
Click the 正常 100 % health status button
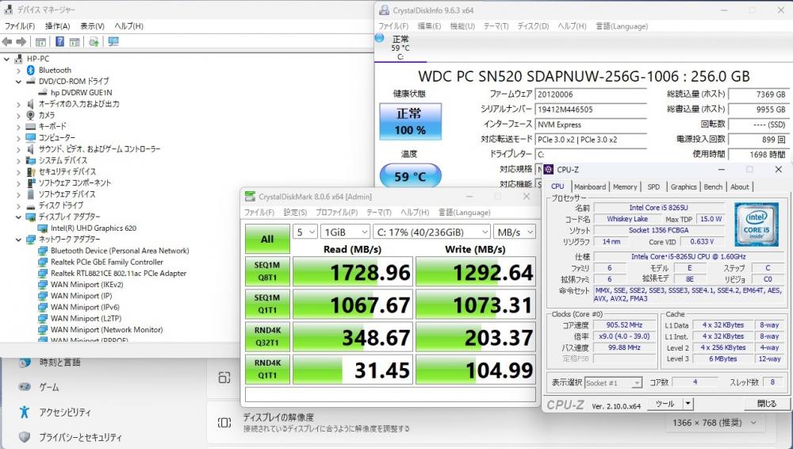[x=410, y=121]
